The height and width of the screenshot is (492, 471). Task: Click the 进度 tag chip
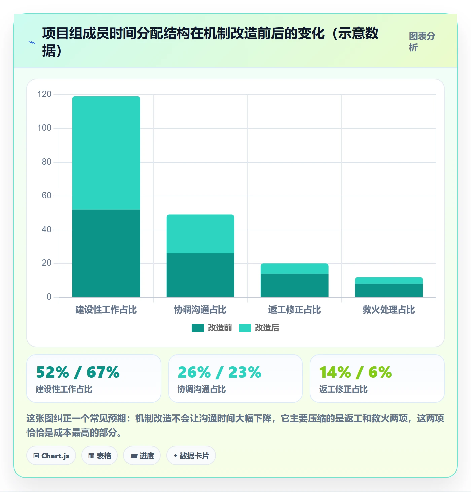click(142, 456)
